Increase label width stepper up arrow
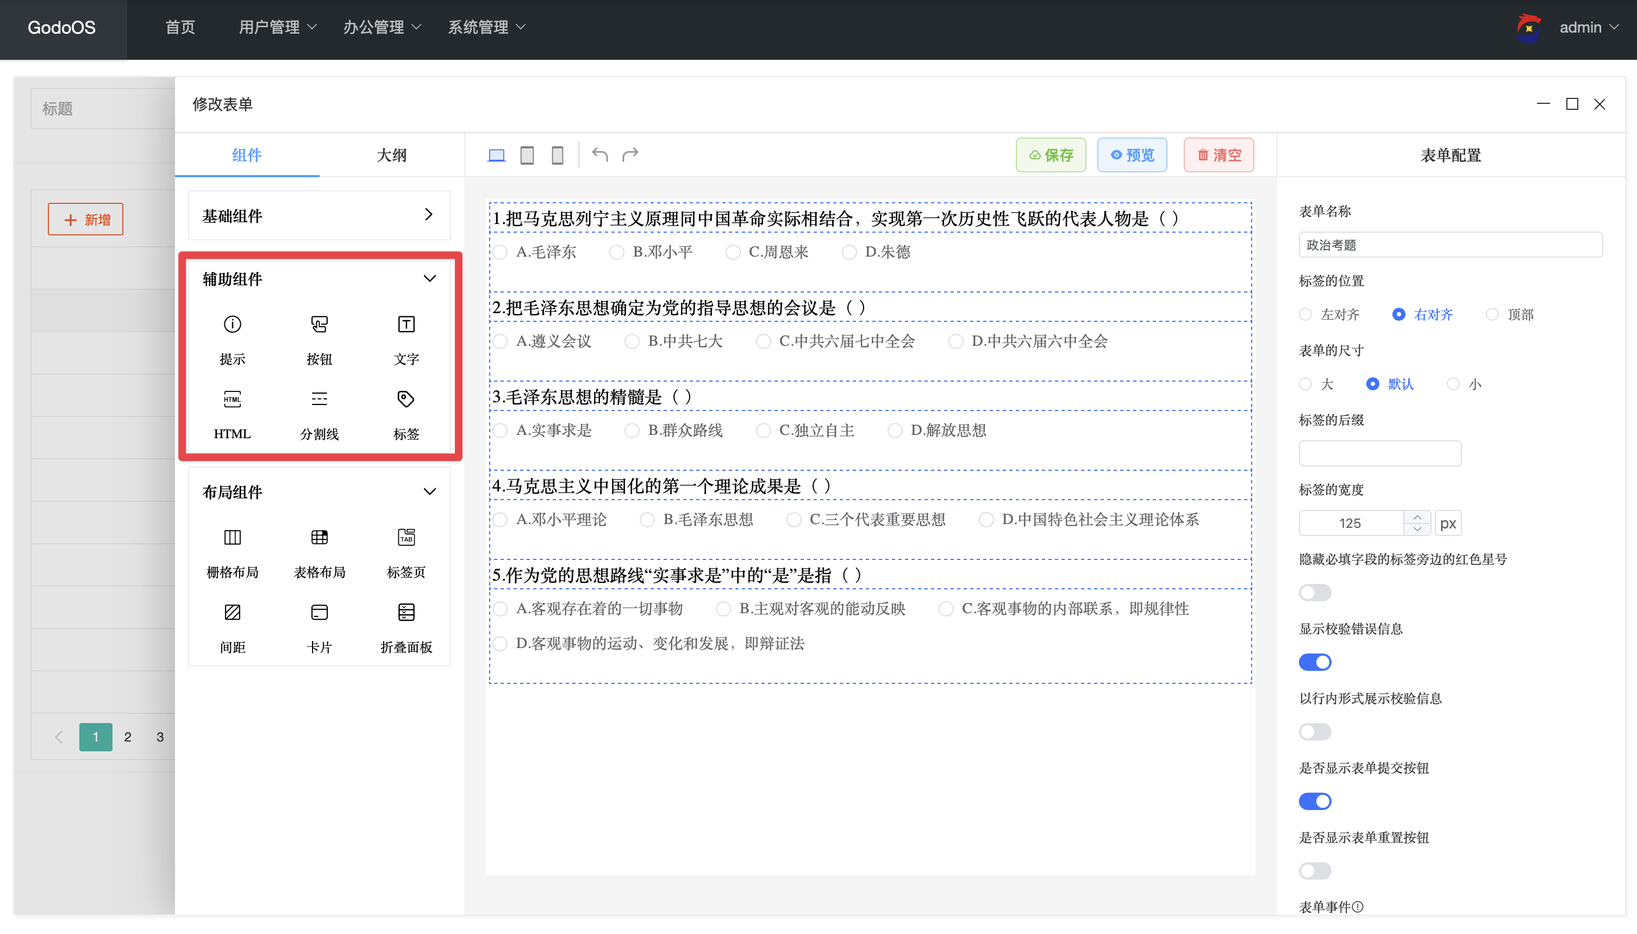This screenshot has width=1637, height=934. [1417, 517]
